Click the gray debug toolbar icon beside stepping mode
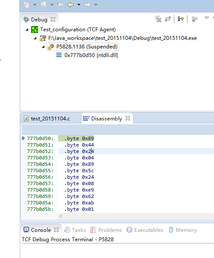214x258 pixels. tap(194, 19)
